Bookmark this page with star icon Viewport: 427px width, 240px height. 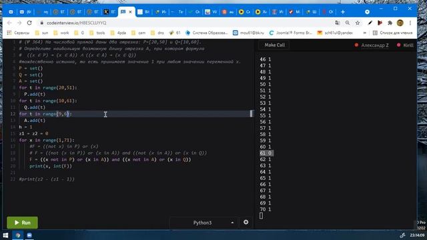358,23
